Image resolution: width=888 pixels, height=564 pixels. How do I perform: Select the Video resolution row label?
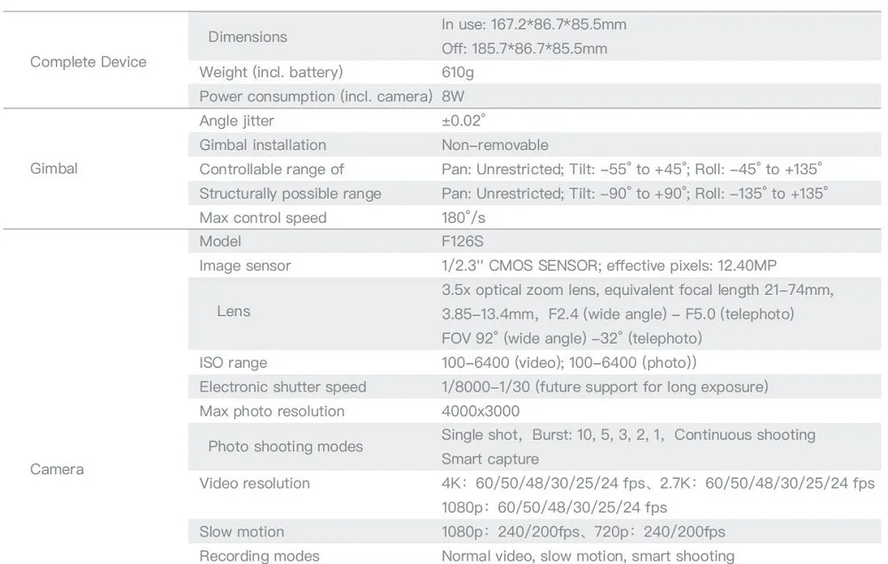[x=254, y=483]
